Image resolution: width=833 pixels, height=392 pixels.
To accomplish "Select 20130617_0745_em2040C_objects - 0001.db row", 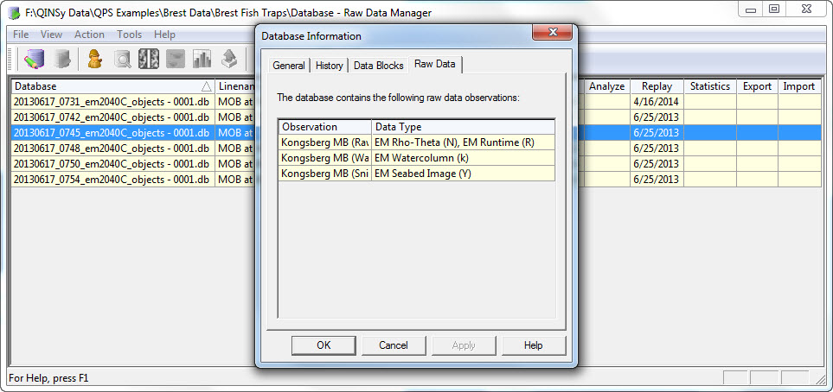I will 113,133.
